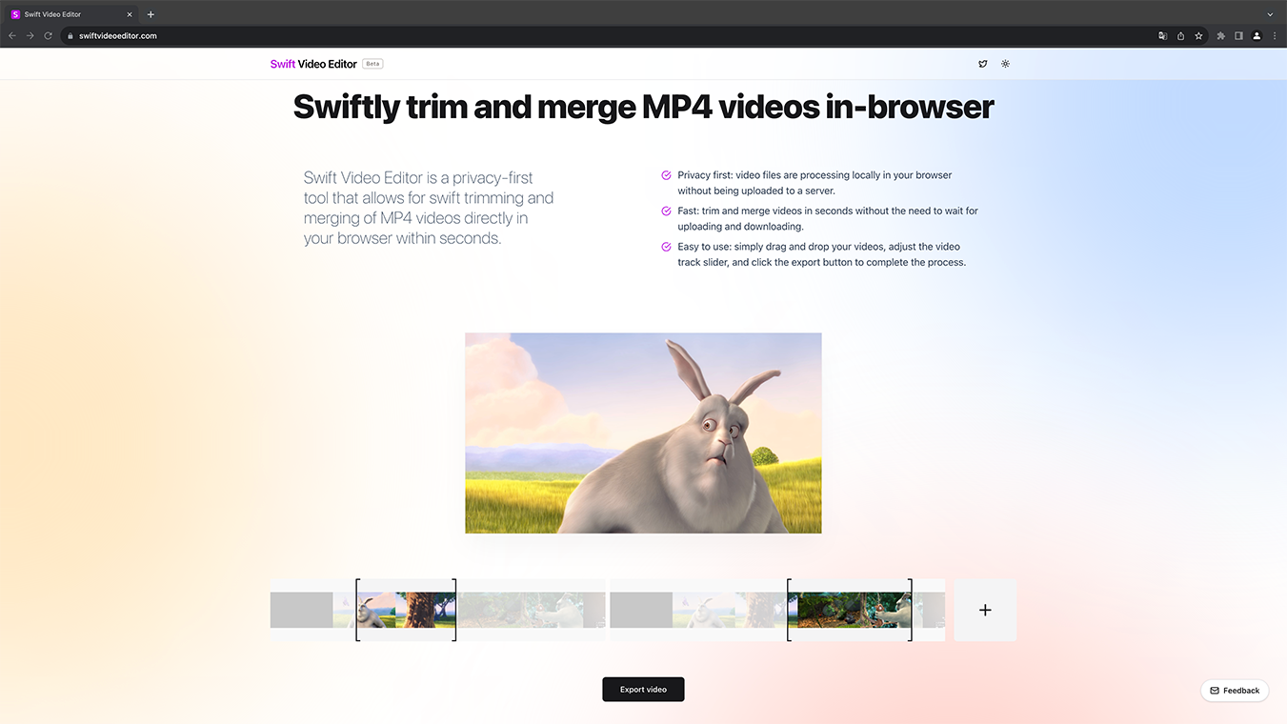The image size is (1287, 724).
Task: Click the 'Privacy first' feature text
Action: click(x=814, y=183)
